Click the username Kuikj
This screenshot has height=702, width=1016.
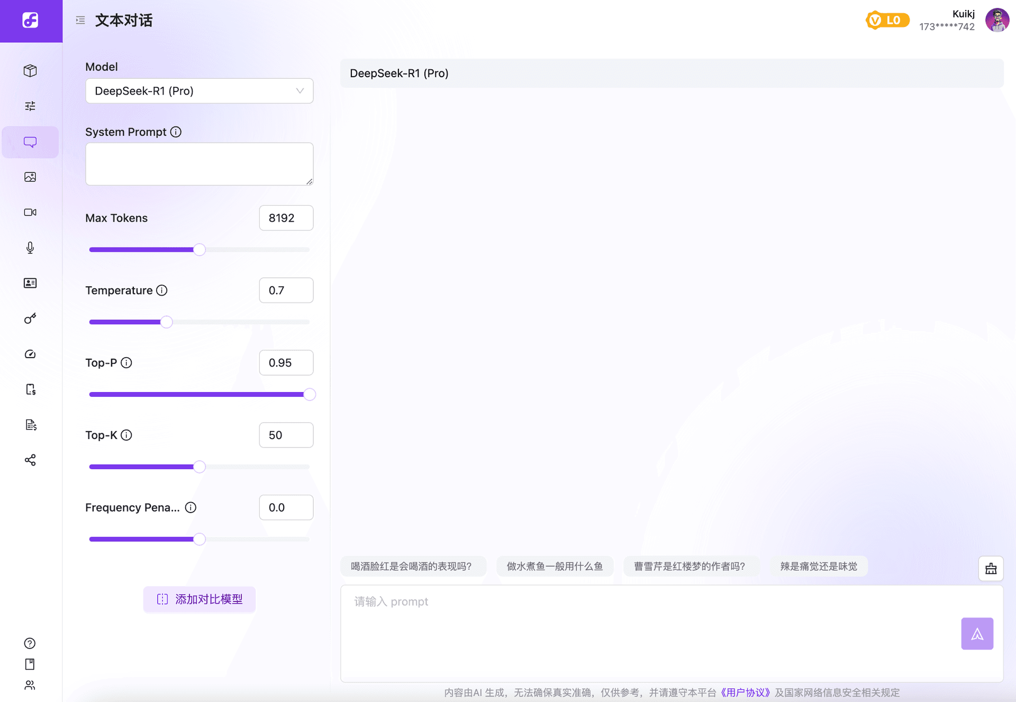963,14
